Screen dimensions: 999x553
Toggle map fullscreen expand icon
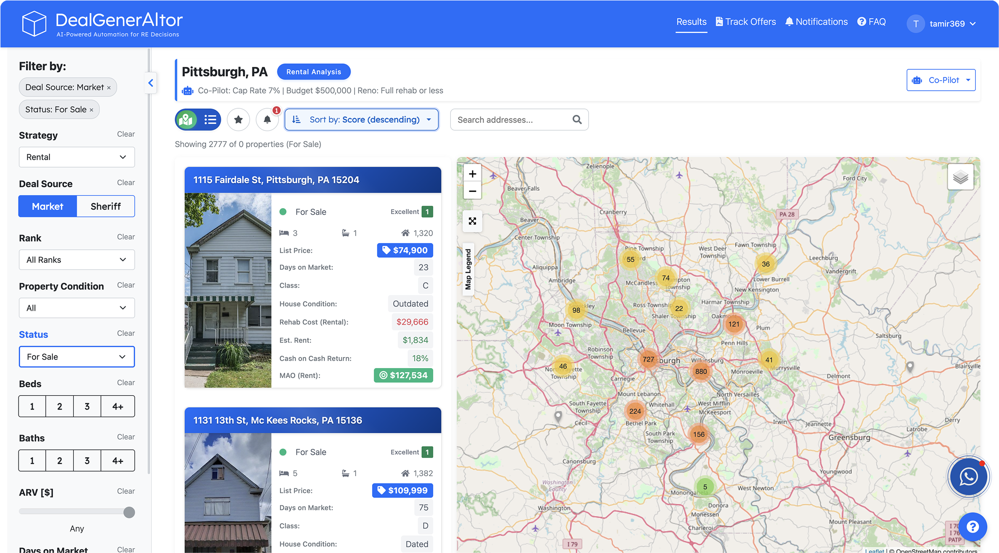(472, 221)
